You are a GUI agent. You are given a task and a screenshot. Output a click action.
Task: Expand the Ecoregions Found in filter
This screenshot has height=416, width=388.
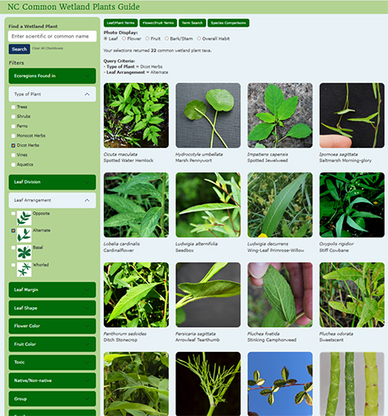click(52, 76)
